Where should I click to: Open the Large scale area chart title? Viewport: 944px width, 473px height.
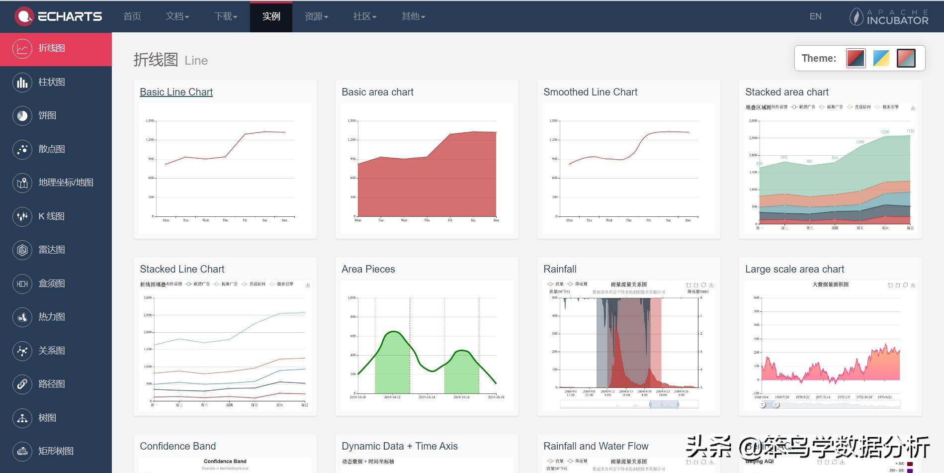(794, 269)
